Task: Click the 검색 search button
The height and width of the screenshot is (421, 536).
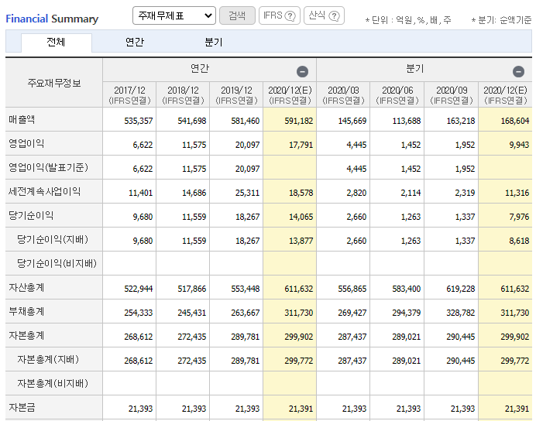Action: point(237,15)
